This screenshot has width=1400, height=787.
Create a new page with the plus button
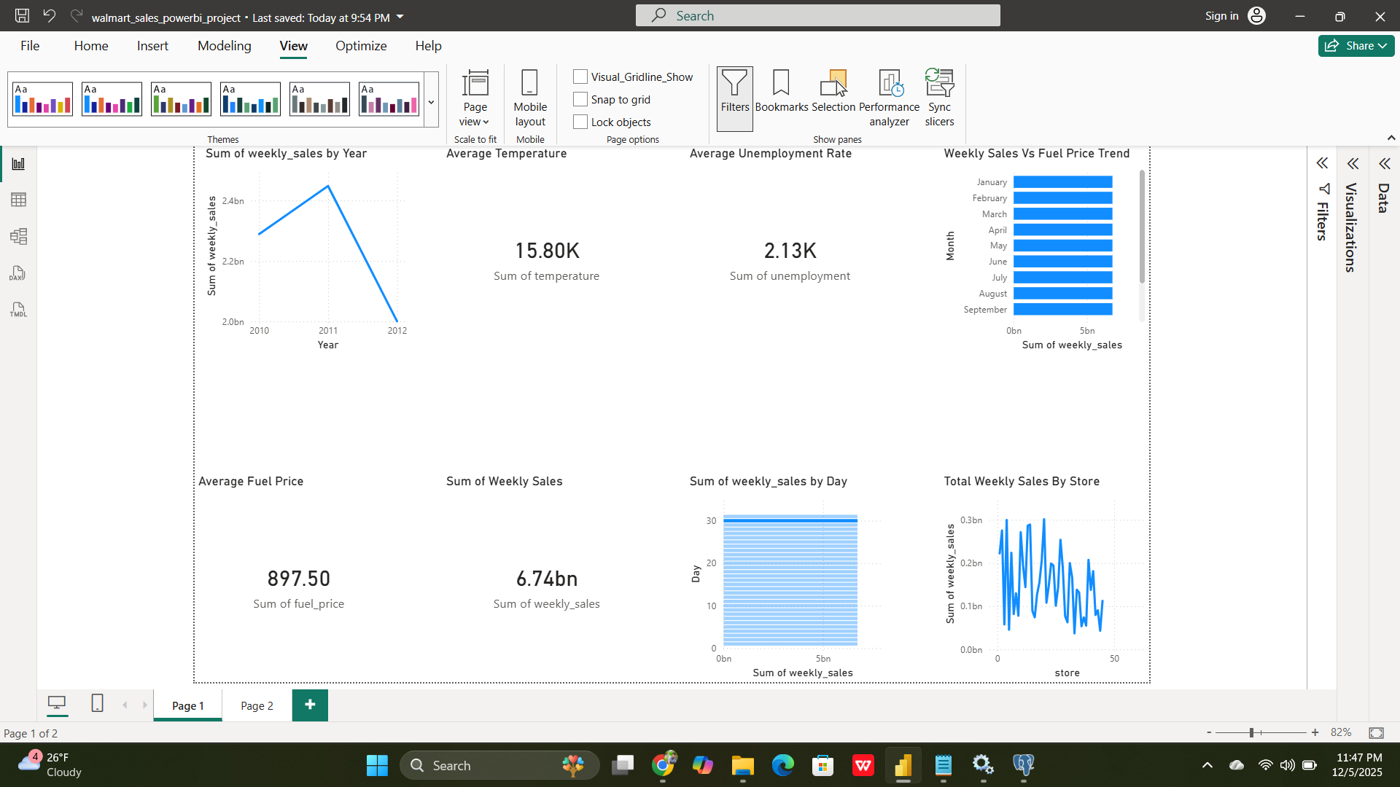tap(310, 705)
